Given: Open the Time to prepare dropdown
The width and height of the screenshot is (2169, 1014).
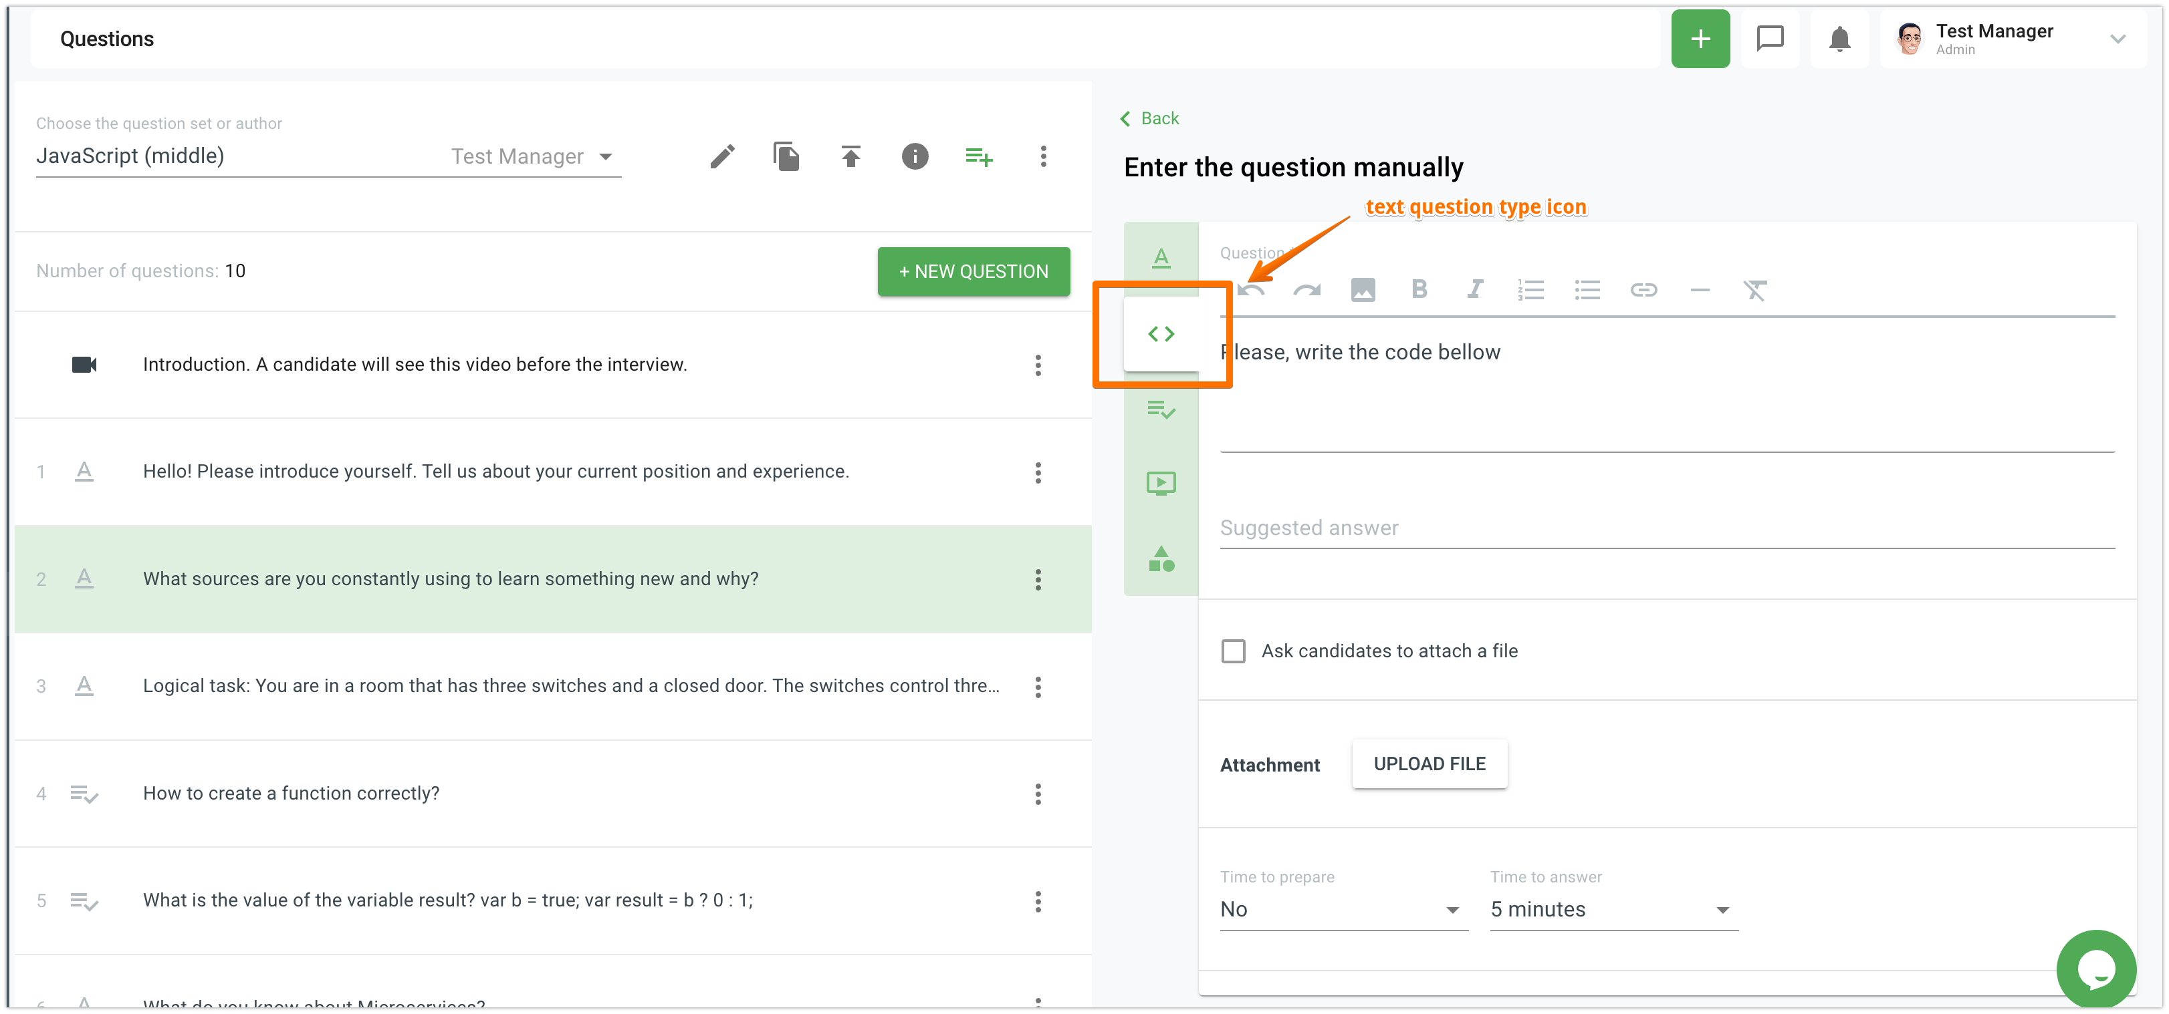Looking at the screenshot, I should point(1343,910).
